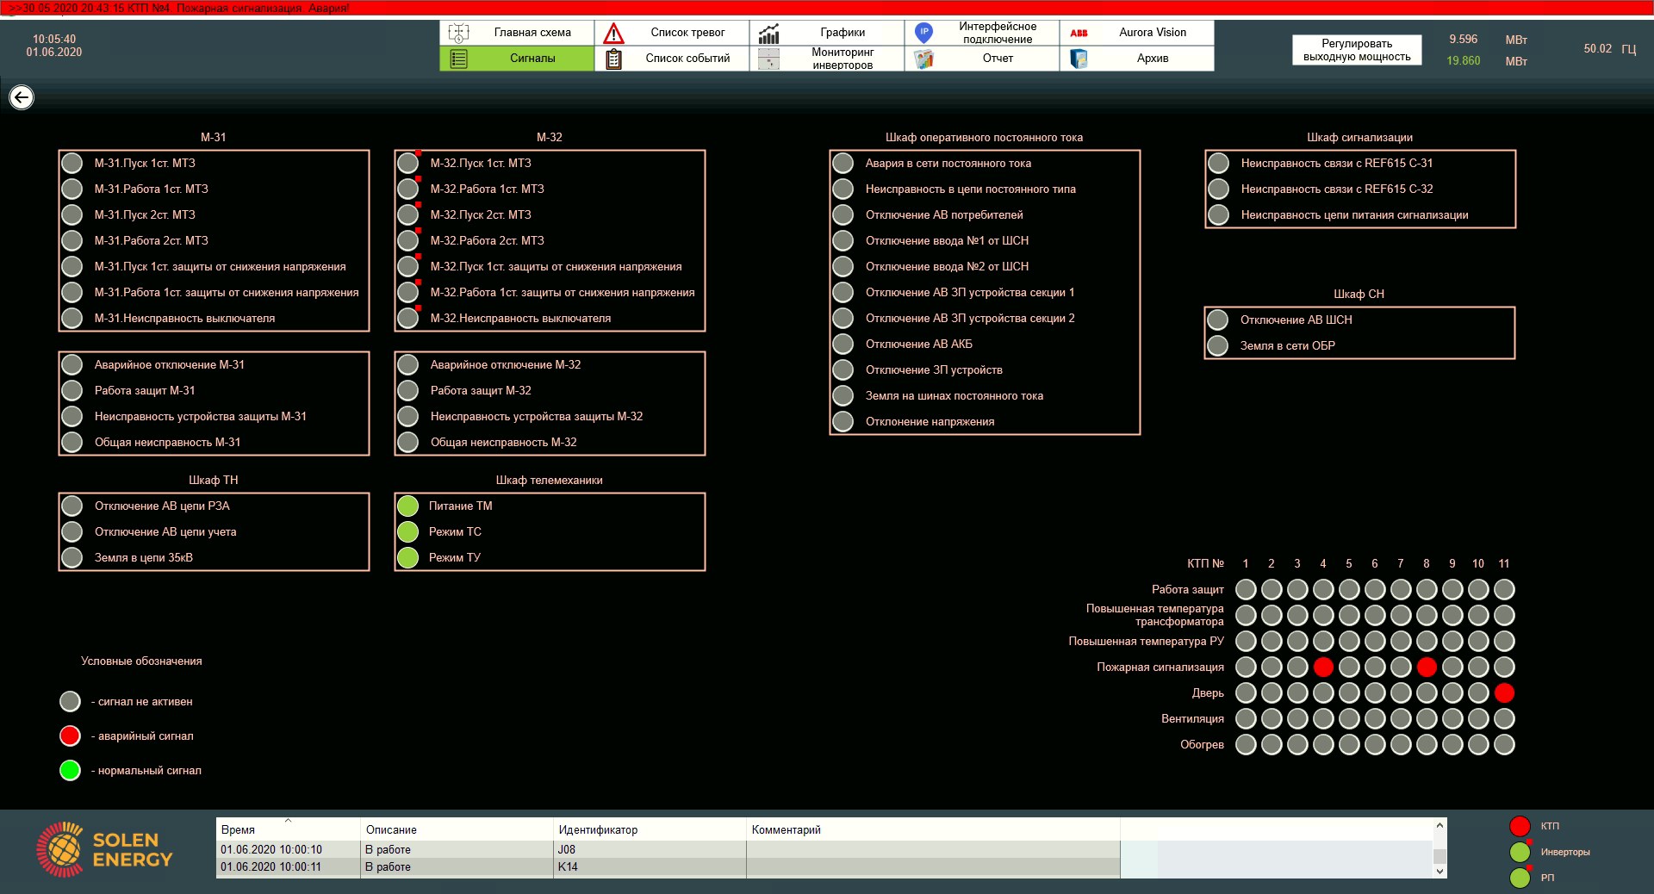Click the back arrow button
Screen dimensions: 1654x894
tap(22, 97)
